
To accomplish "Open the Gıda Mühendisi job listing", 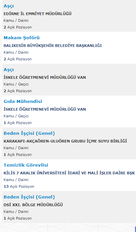I will coord(23,102).
